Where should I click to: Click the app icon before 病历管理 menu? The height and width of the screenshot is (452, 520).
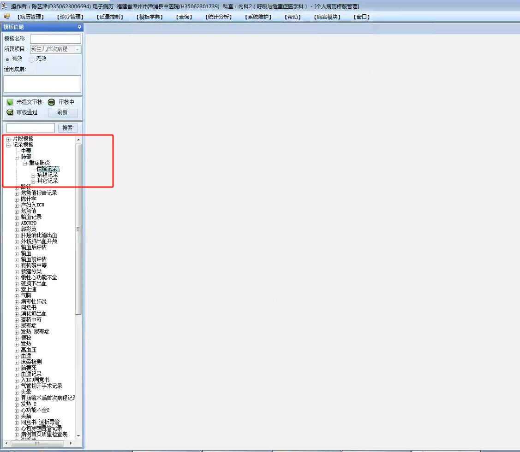tap(6, 16)
